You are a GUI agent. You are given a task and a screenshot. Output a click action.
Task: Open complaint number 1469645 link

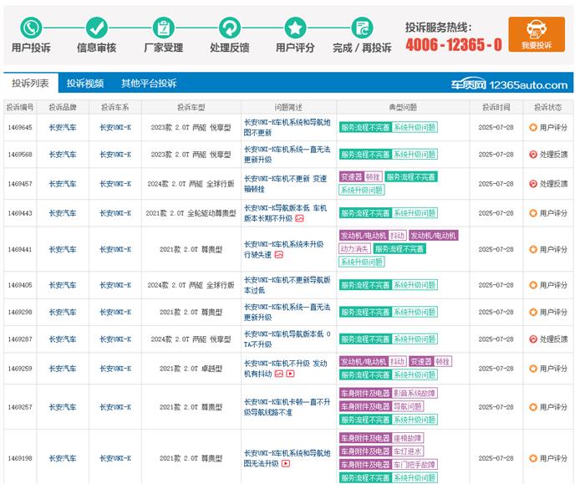pos(20,128)
